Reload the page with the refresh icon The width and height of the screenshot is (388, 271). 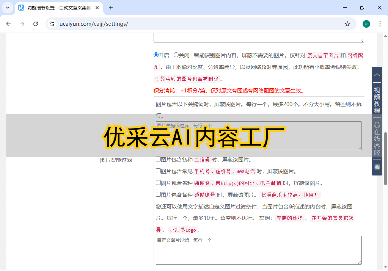(36, 24)
